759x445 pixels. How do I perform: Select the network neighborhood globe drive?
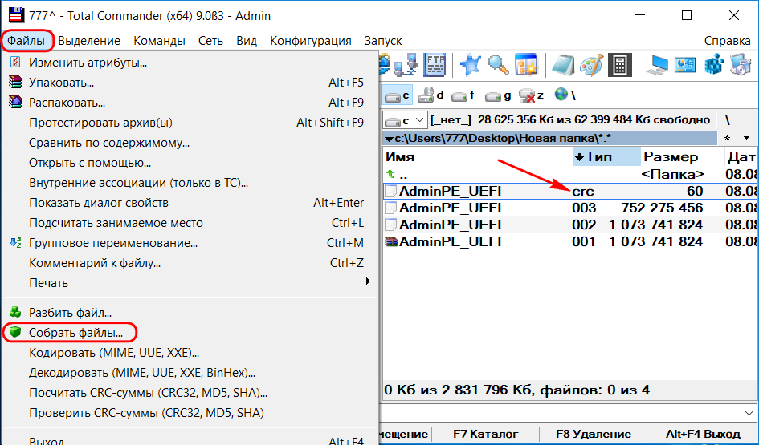click(x=560, y=95)
